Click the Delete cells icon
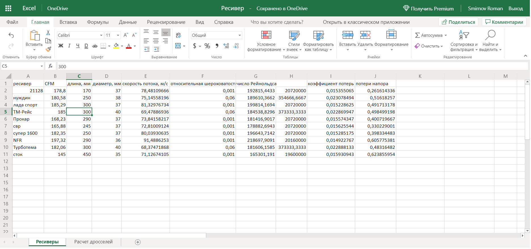 [365, 35]
